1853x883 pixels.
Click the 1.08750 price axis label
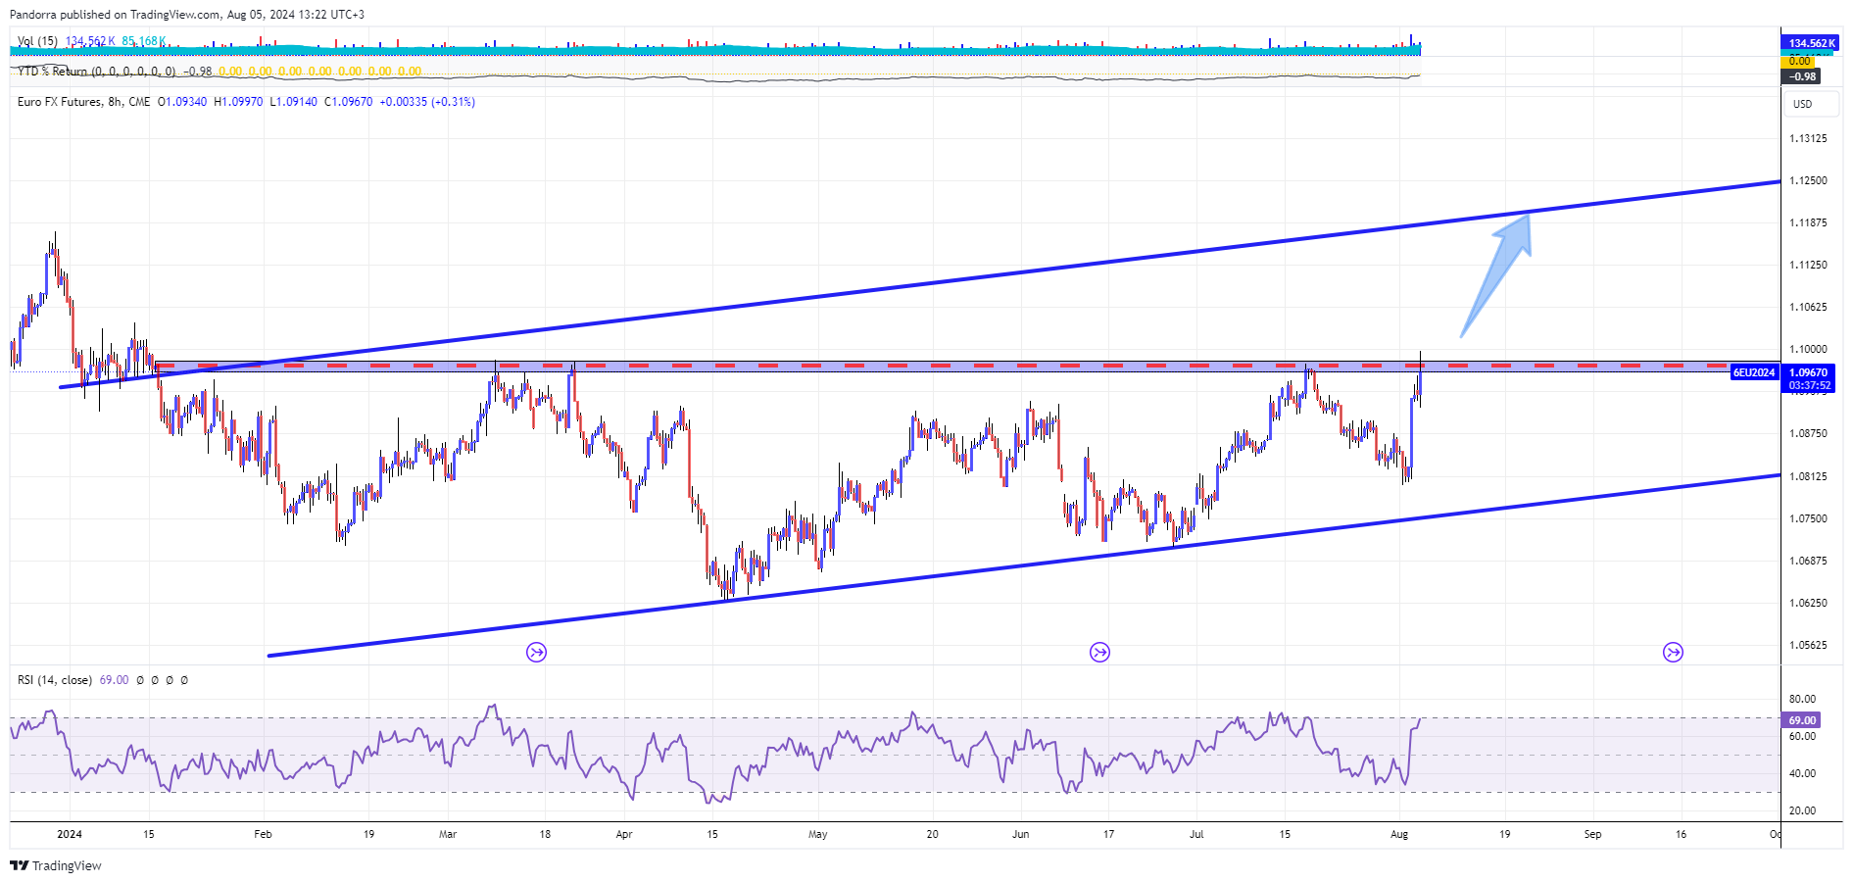point(1808,433)
